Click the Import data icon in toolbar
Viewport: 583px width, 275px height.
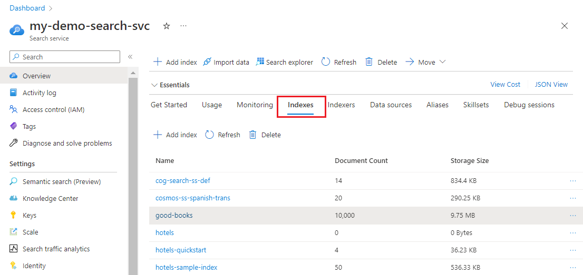(207, 62)
